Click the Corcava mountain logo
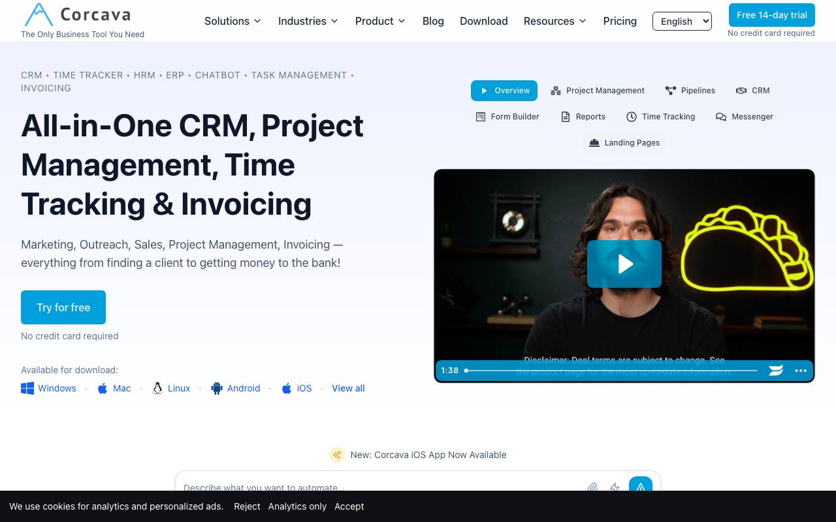This screenshot has width=836, height=522. (x=38, y=14)
